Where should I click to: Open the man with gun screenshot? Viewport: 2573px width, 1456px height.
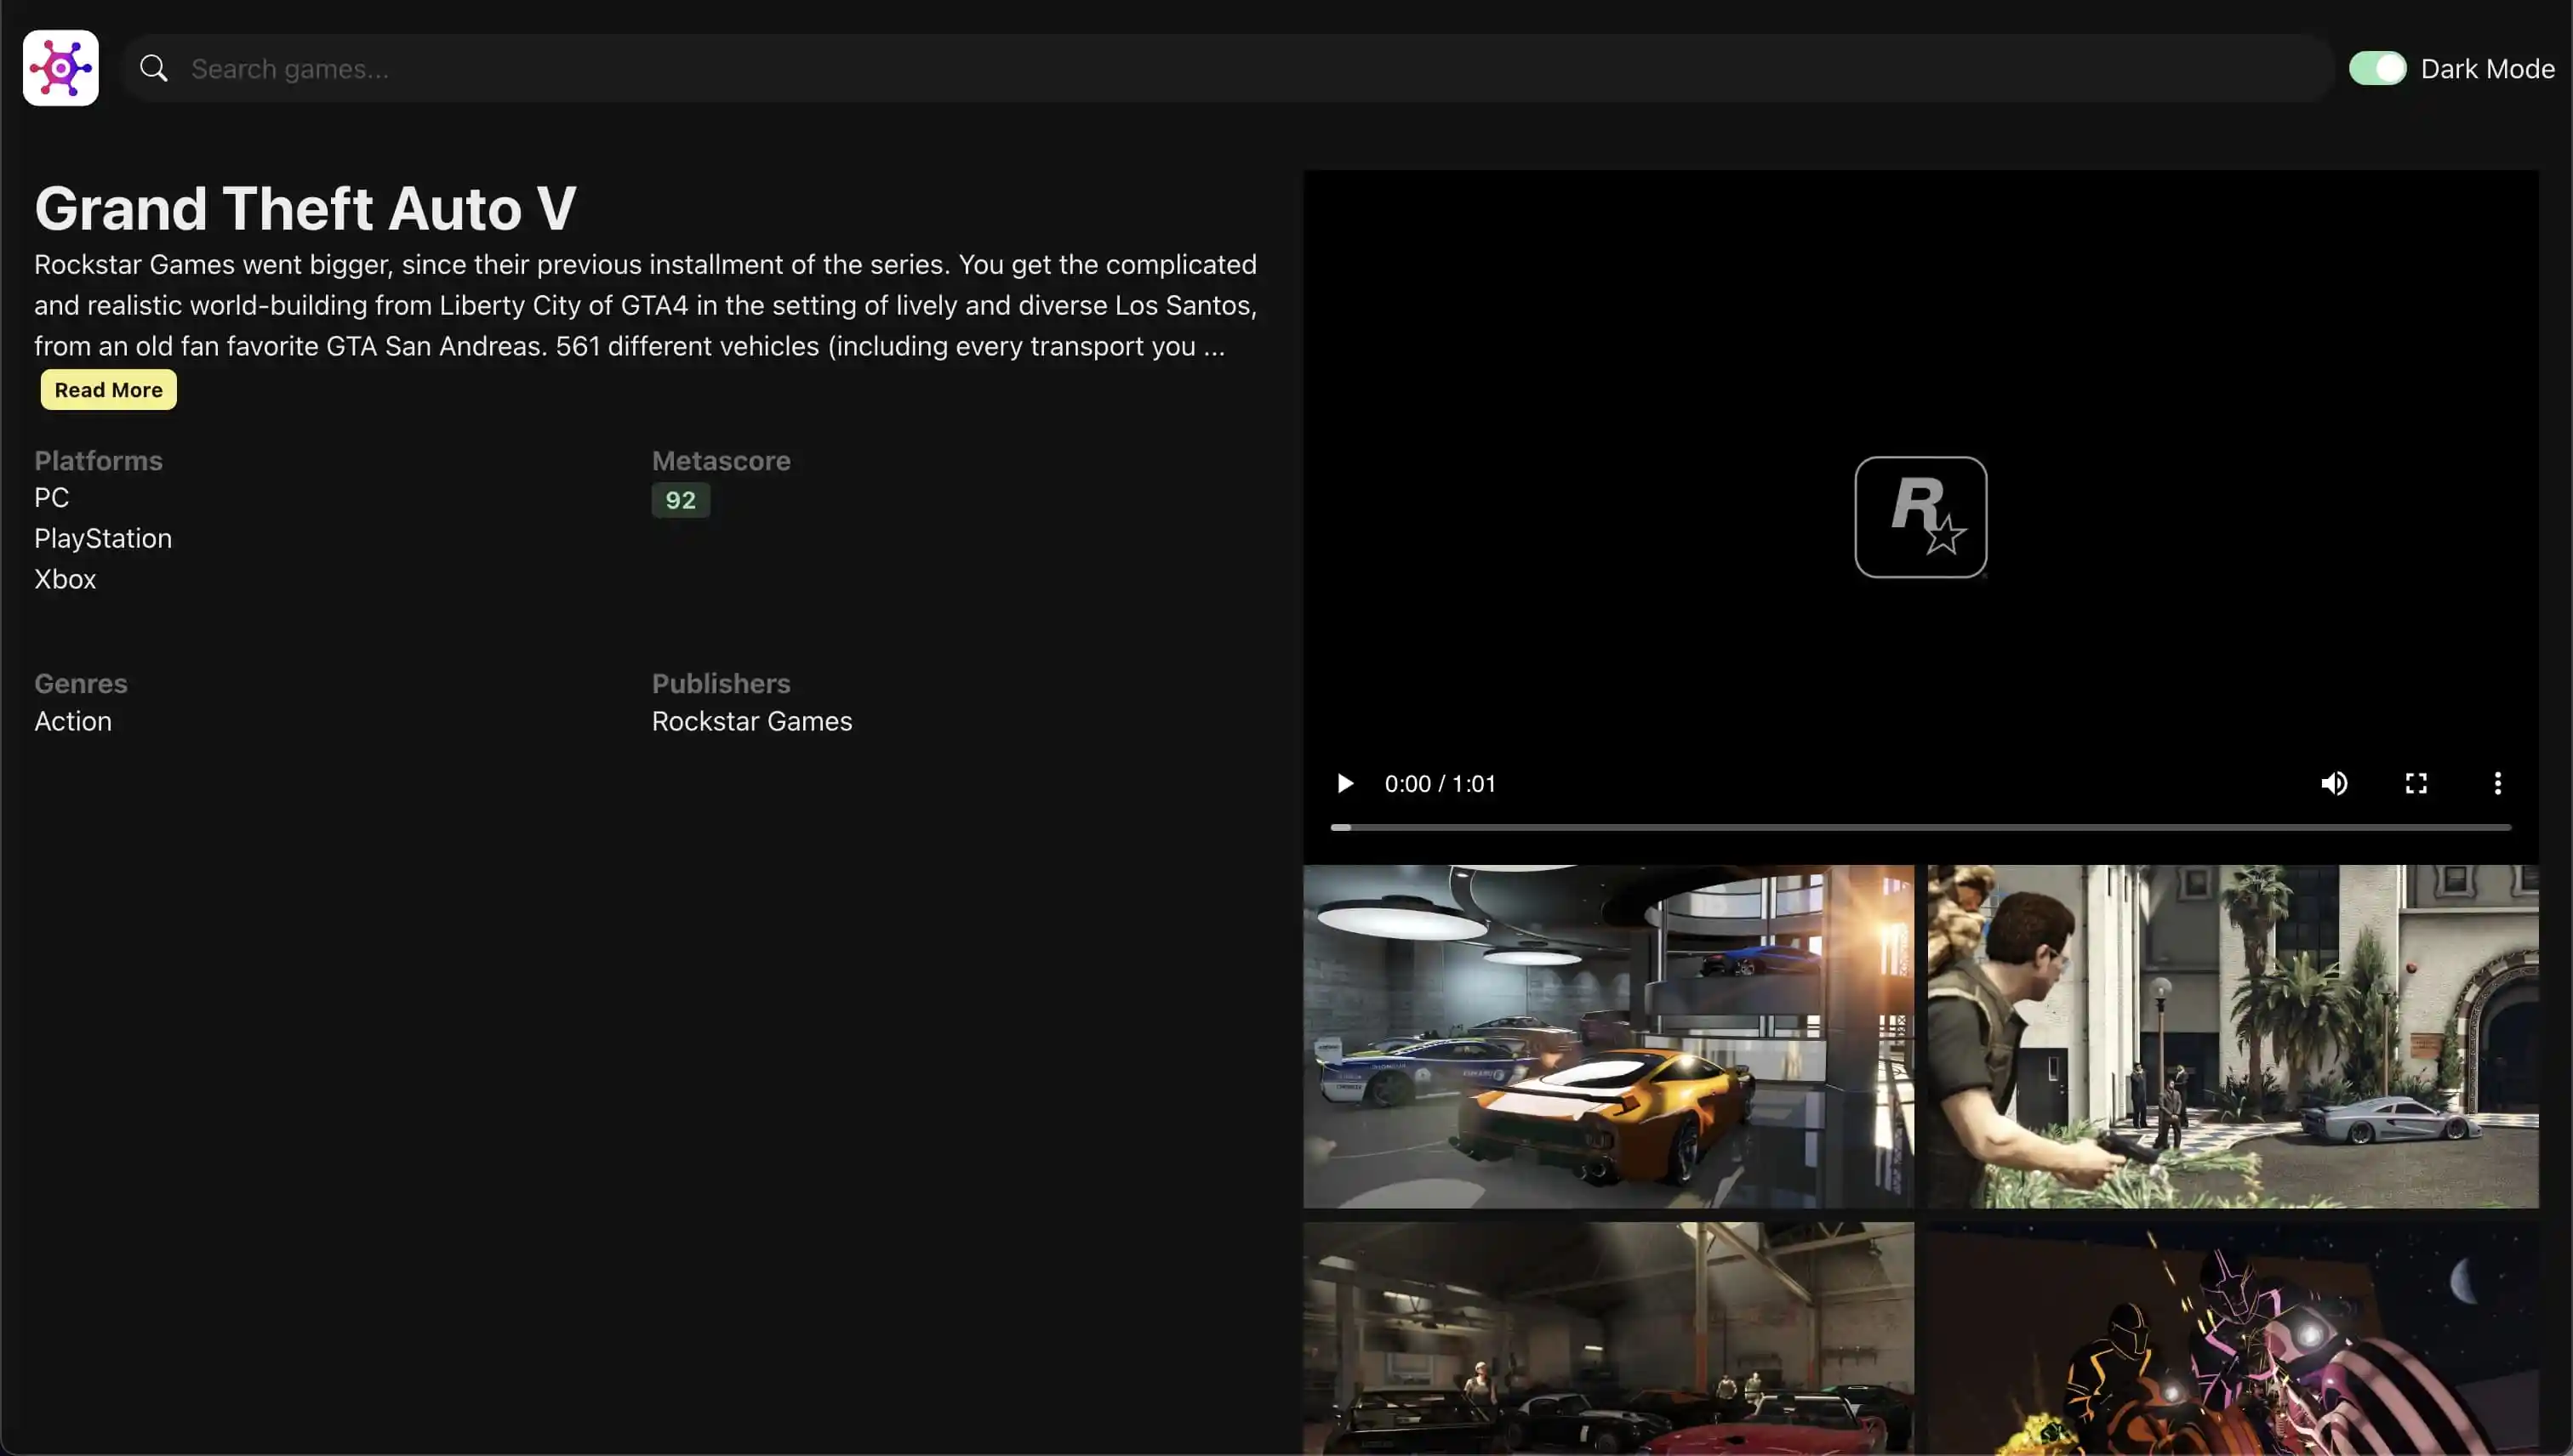click(2232, 1036)
